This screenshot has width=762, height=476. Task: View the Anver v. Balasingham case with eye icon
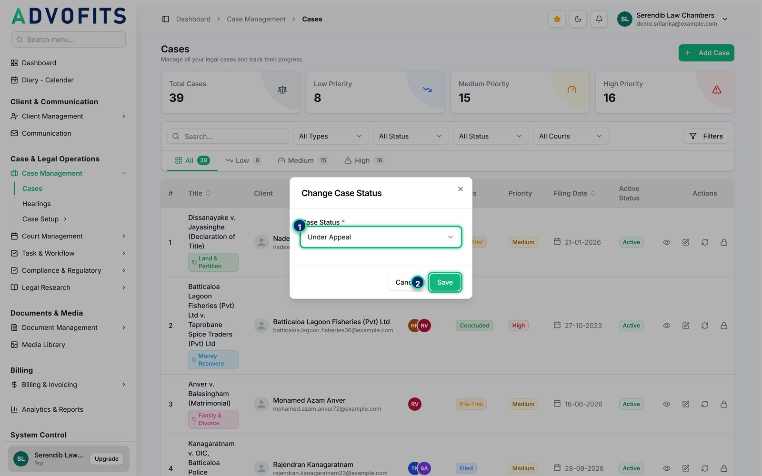pos(667,404)
